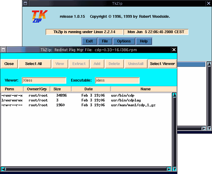Click the Owner/Grp column header
Viewport: 212px width, 174px height.
[x=37, y=89]
